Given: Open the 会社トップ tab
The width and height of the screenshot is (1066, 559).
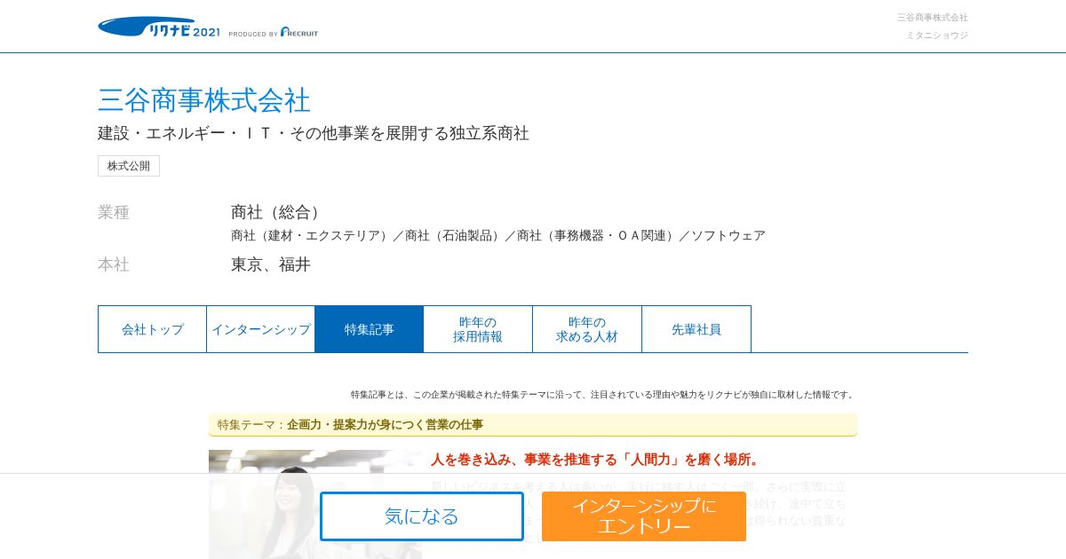Looking at the screenshot, I should pyautogui.click(x=152, y=329).
